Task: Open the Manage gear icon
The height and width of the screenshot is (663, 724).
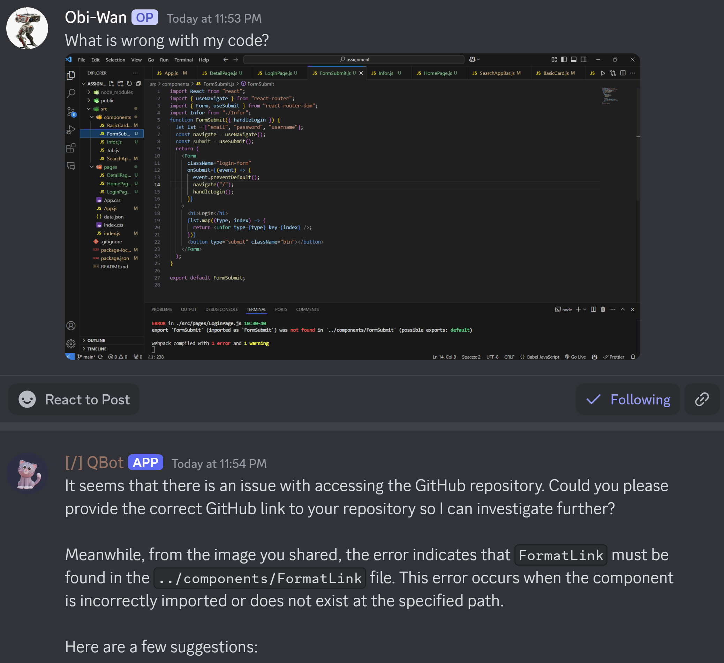Action: [71, 343]
